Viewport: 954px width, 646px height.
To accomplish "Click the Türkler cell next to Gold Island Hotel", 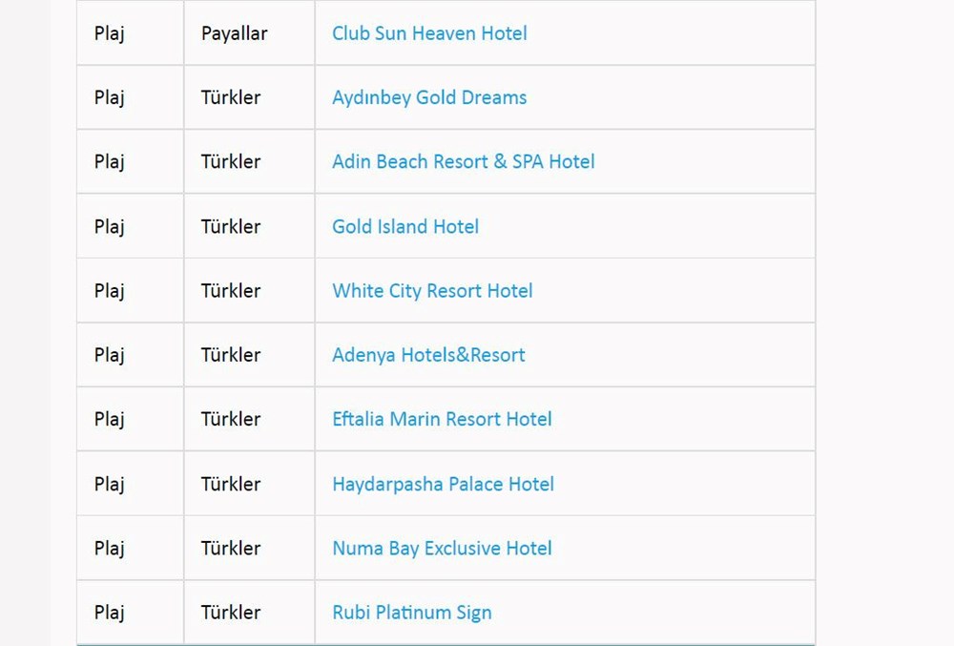I will (x=230, y=226).
